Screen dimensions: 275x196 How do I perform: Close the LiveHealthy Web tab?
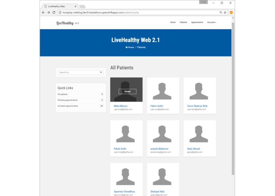coord(76,6)
